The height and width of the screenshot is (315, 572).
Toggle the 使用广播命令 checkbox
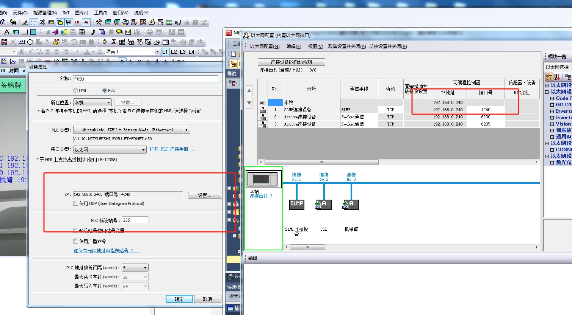pyautogui.click(x=76, y=241)
